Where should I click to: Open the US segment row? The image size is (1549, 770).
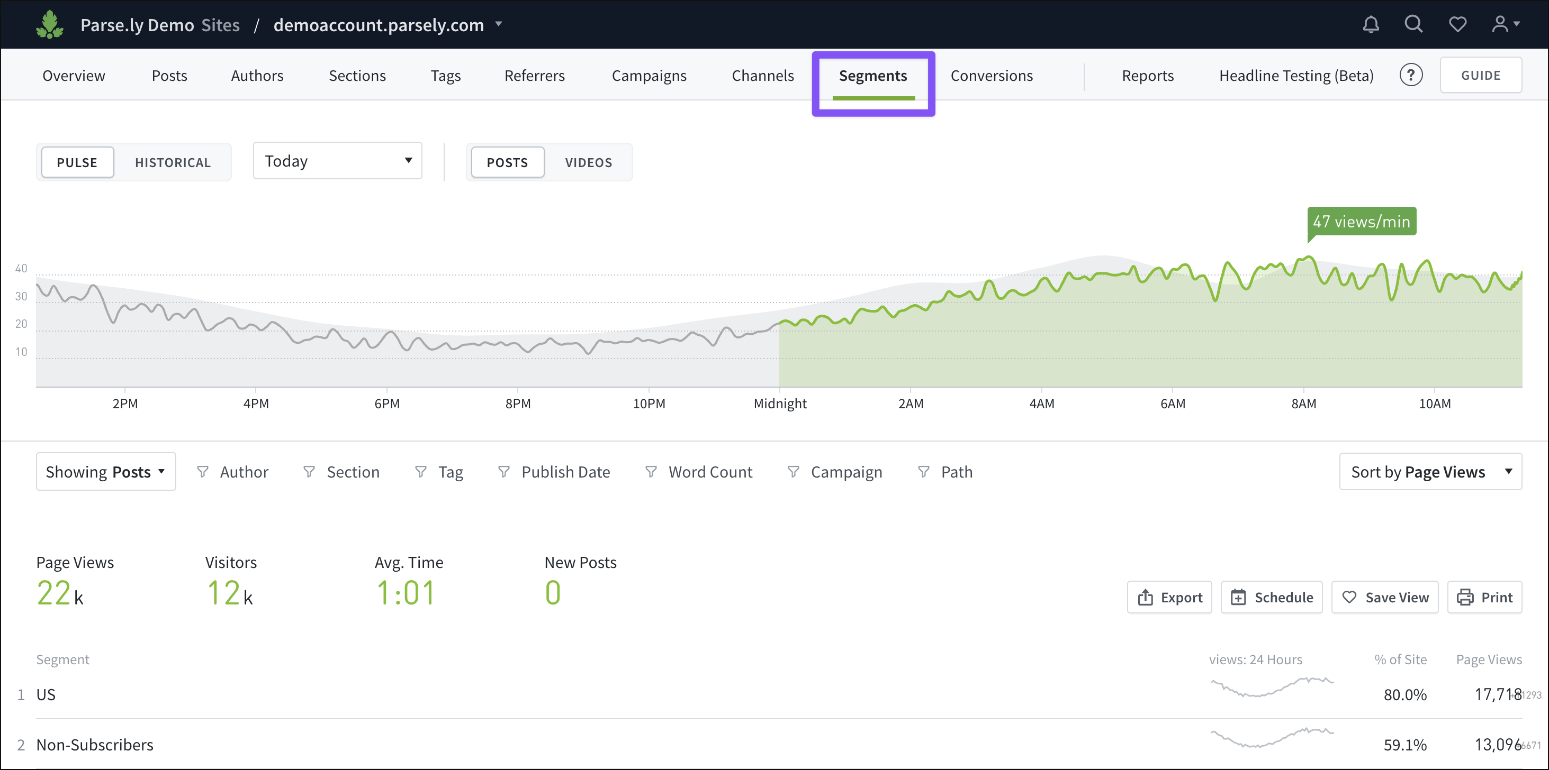(779, 694)
